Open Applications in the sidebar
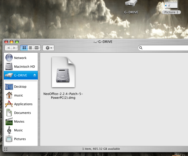188x156 pixels. pos(21,104)
